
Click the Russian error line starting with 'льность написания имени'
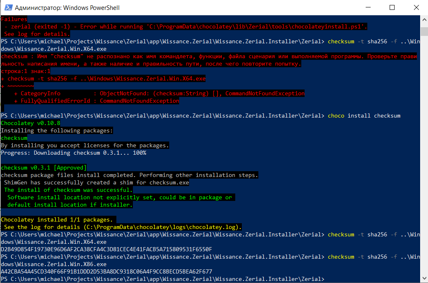click(151, 64)
